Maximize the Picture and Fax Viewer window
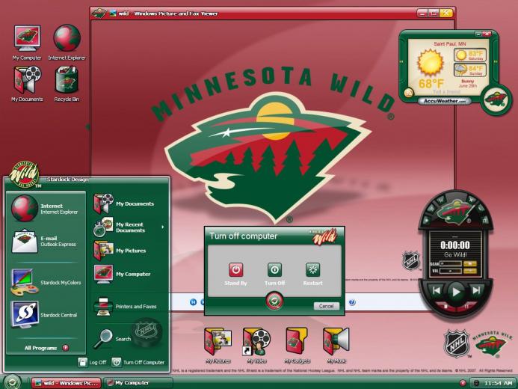Screen dimensions: 518x389 (434, 13)
